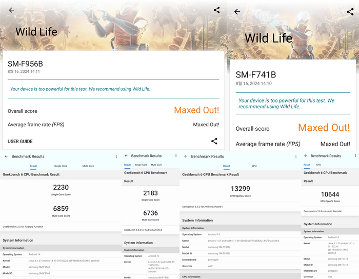Image resolution: width=359 pixels, height=279 pixels.
Task: Go back from SM-F956B Wild Life screen
Action: [12, 10]
